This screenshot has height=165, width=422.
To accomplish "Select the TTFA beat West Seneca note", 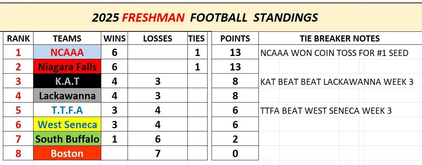I will pyautogui.click(x=326, y=111).
